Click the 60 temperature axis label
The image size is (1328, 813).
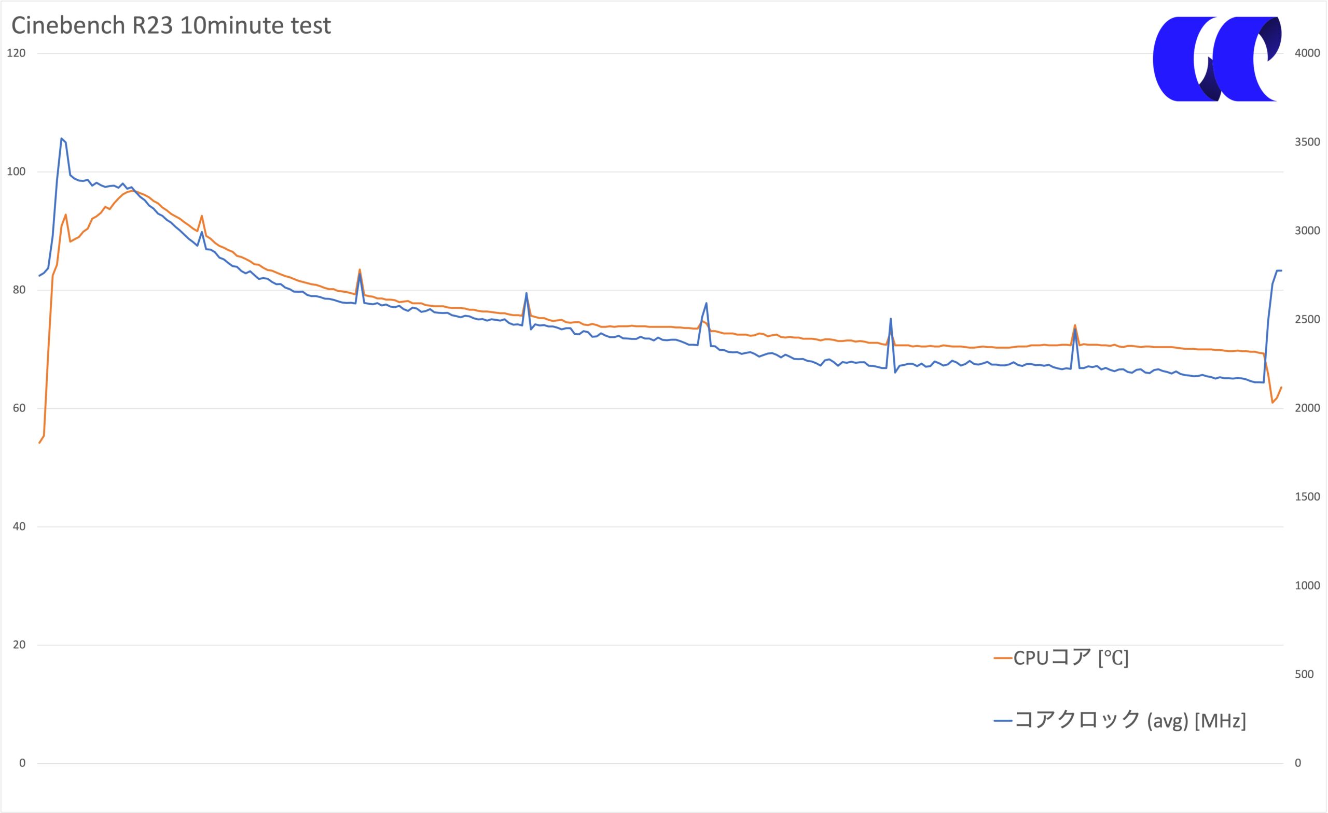(x=19, y=408)
